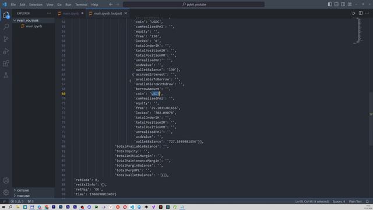This screenshot has height=210, width=373.
Task: Open the Edit menu
Action: 22,5
